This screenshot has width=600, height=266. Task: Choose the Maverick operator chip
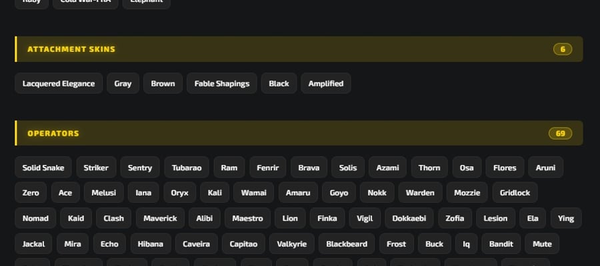(x=160, y=218)
